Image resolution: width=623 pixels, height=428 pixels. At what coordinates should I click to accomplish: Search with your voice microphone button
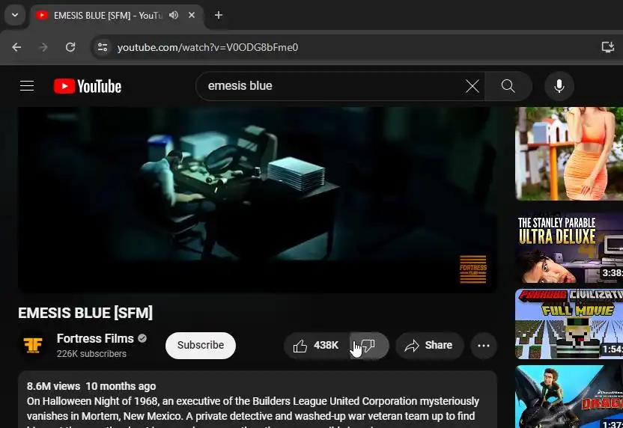click(559, 86)
